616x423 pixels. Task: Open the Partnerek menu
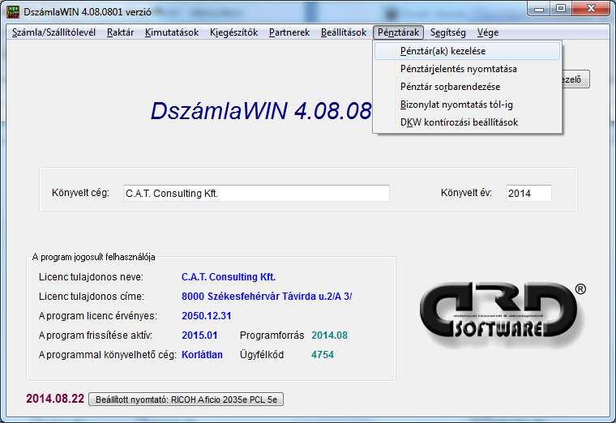[289, 32]
